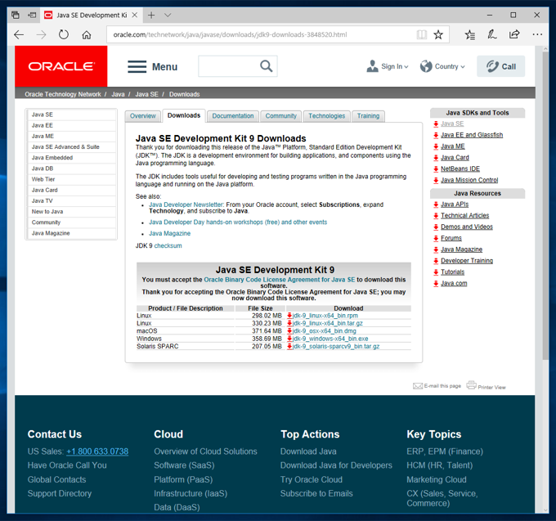Open the Java Developer Newsletter link
Image resolution: width=556 pixels, height=521 pixels.
click(186, 204)
